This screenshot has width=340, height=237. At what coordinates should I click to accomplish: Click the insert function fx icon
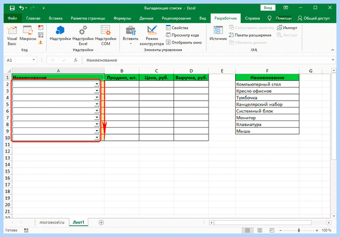coord(75,60)
